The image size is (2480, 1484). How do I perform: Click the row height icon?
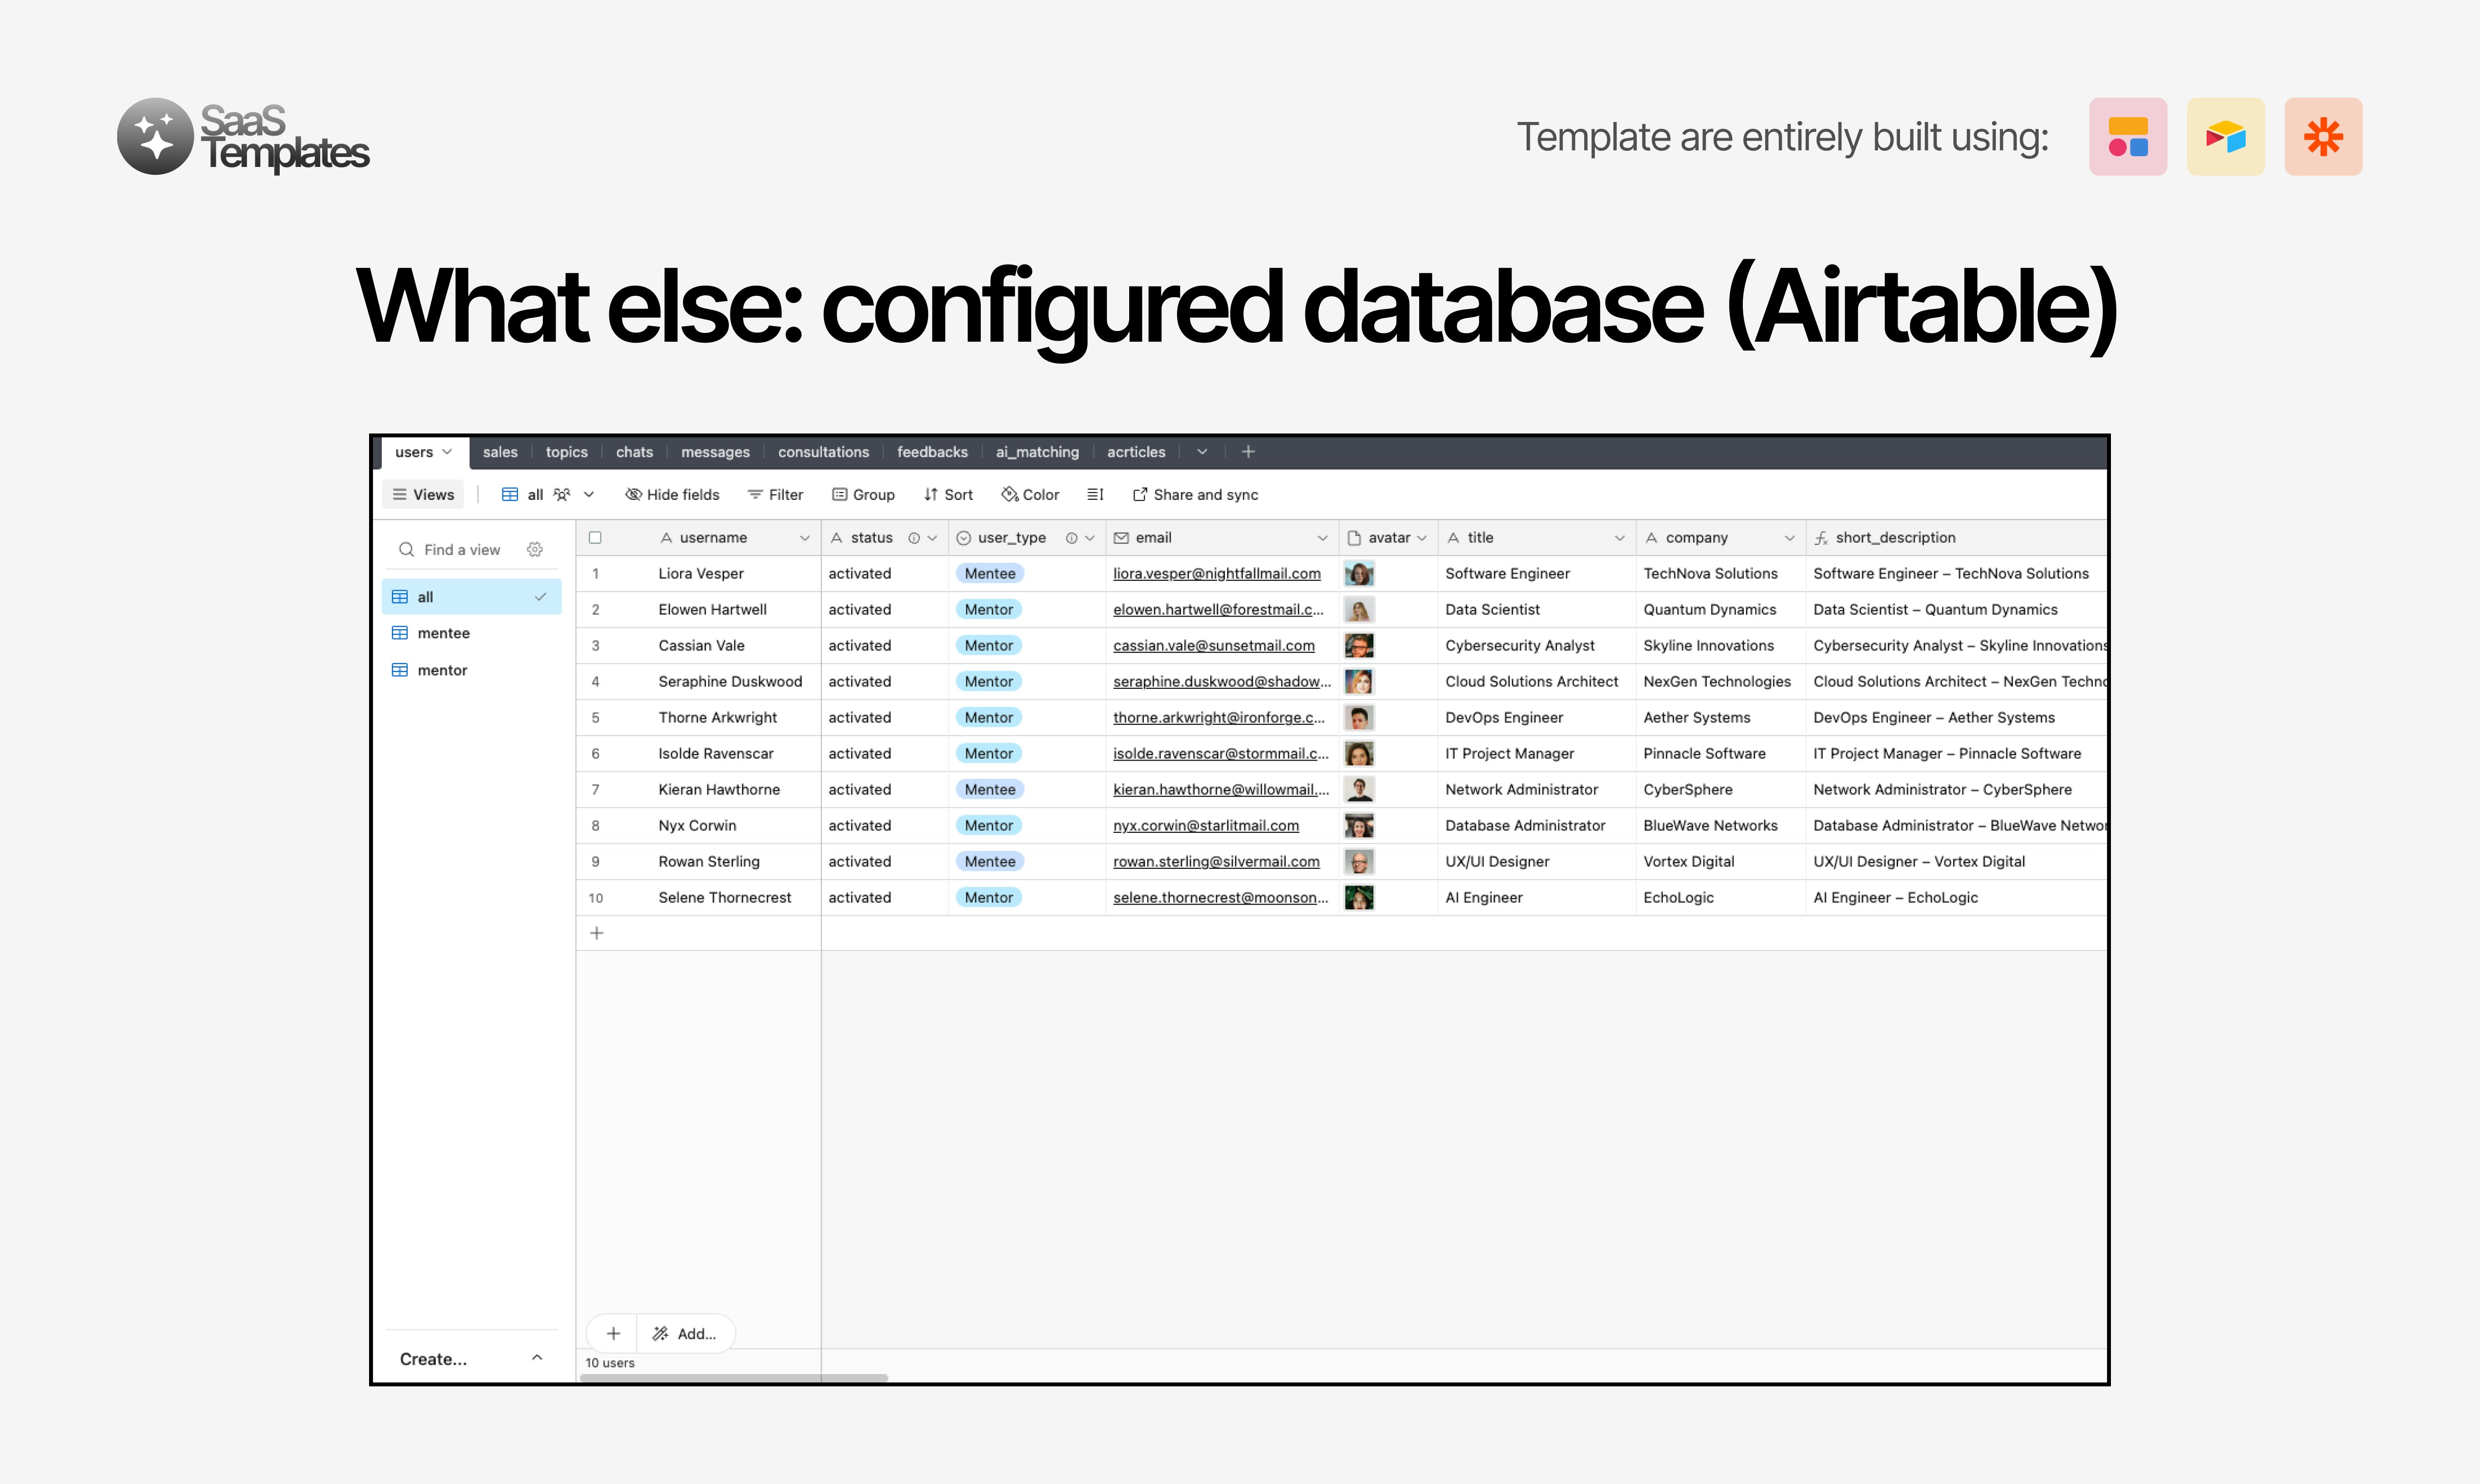coord(1095,494)
